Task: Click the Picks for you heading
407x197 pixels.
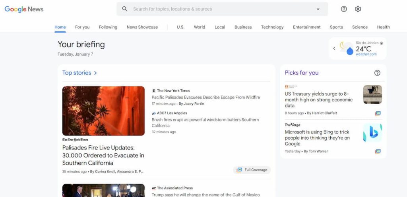Action: pos(302,73)
